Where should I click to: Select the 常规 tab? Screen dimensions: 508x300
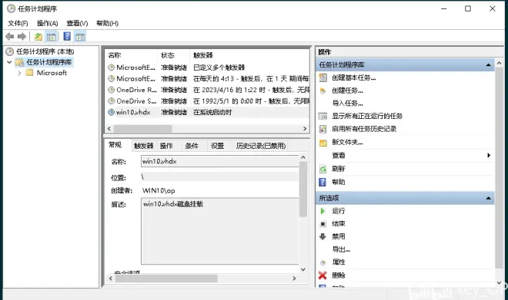(115, 145)
